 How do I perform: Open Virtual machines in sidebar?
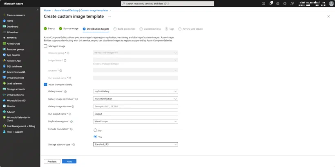(15, 78)
